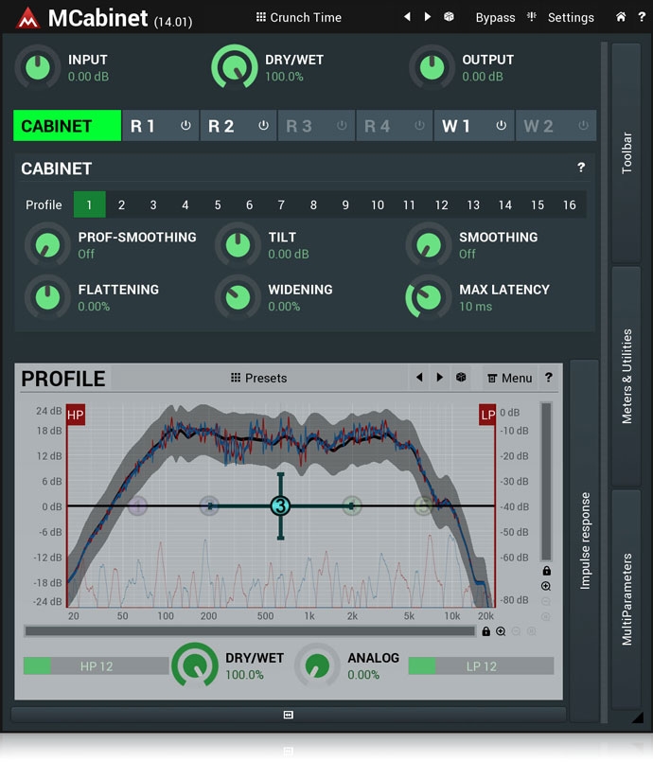Open the help question mark in title bar
The height and width of the screenshot is (762, 653).
[x=641, y=17]
